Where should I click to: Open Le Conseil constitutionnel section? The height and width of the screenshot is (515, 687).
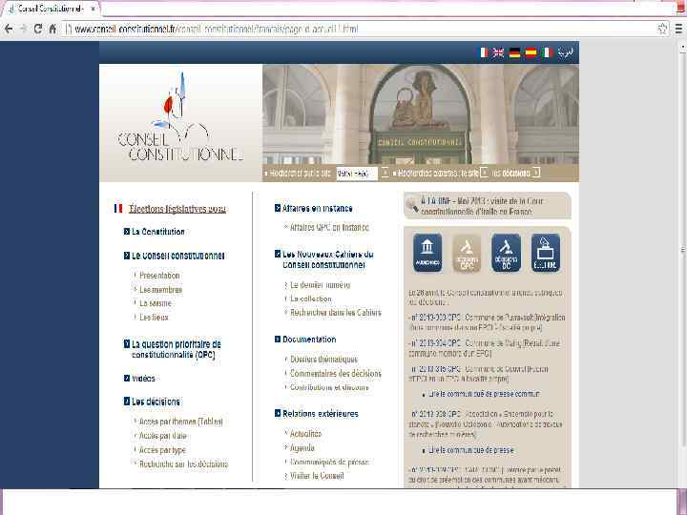tap(178, 256)
